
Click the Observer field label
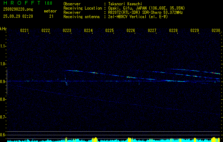click(x=72, y=4)
